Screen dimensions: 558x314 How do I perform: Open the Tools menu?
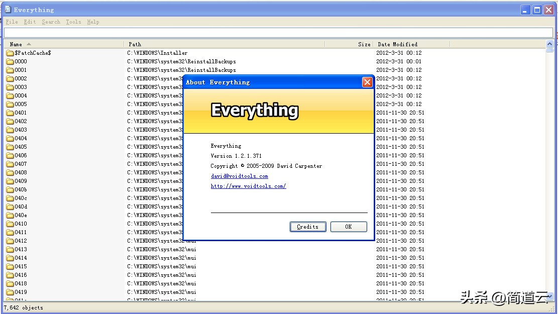click(x=73, y=22)
